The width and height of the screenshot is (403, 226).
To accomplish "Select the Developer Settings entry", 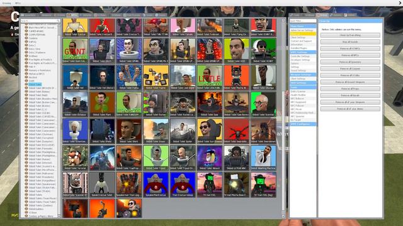I will coord(303,60).
